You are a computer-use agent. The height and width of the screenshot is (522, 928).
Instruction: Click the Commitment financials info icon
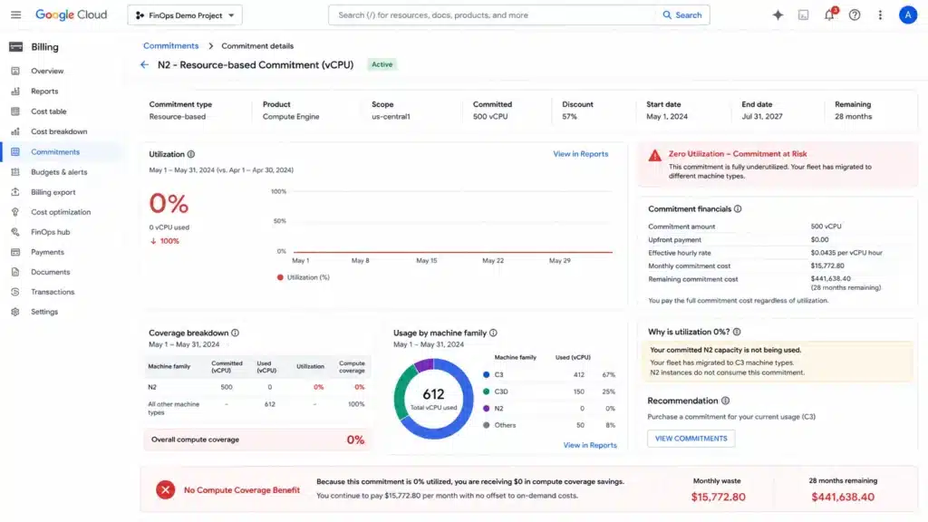(x=738, y=209)
